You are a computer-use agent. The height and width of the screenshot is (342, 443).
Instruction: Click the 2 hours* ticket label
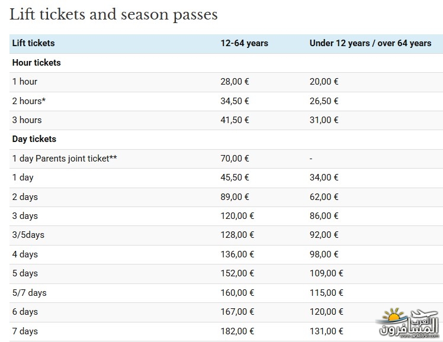tap(29, 101)
